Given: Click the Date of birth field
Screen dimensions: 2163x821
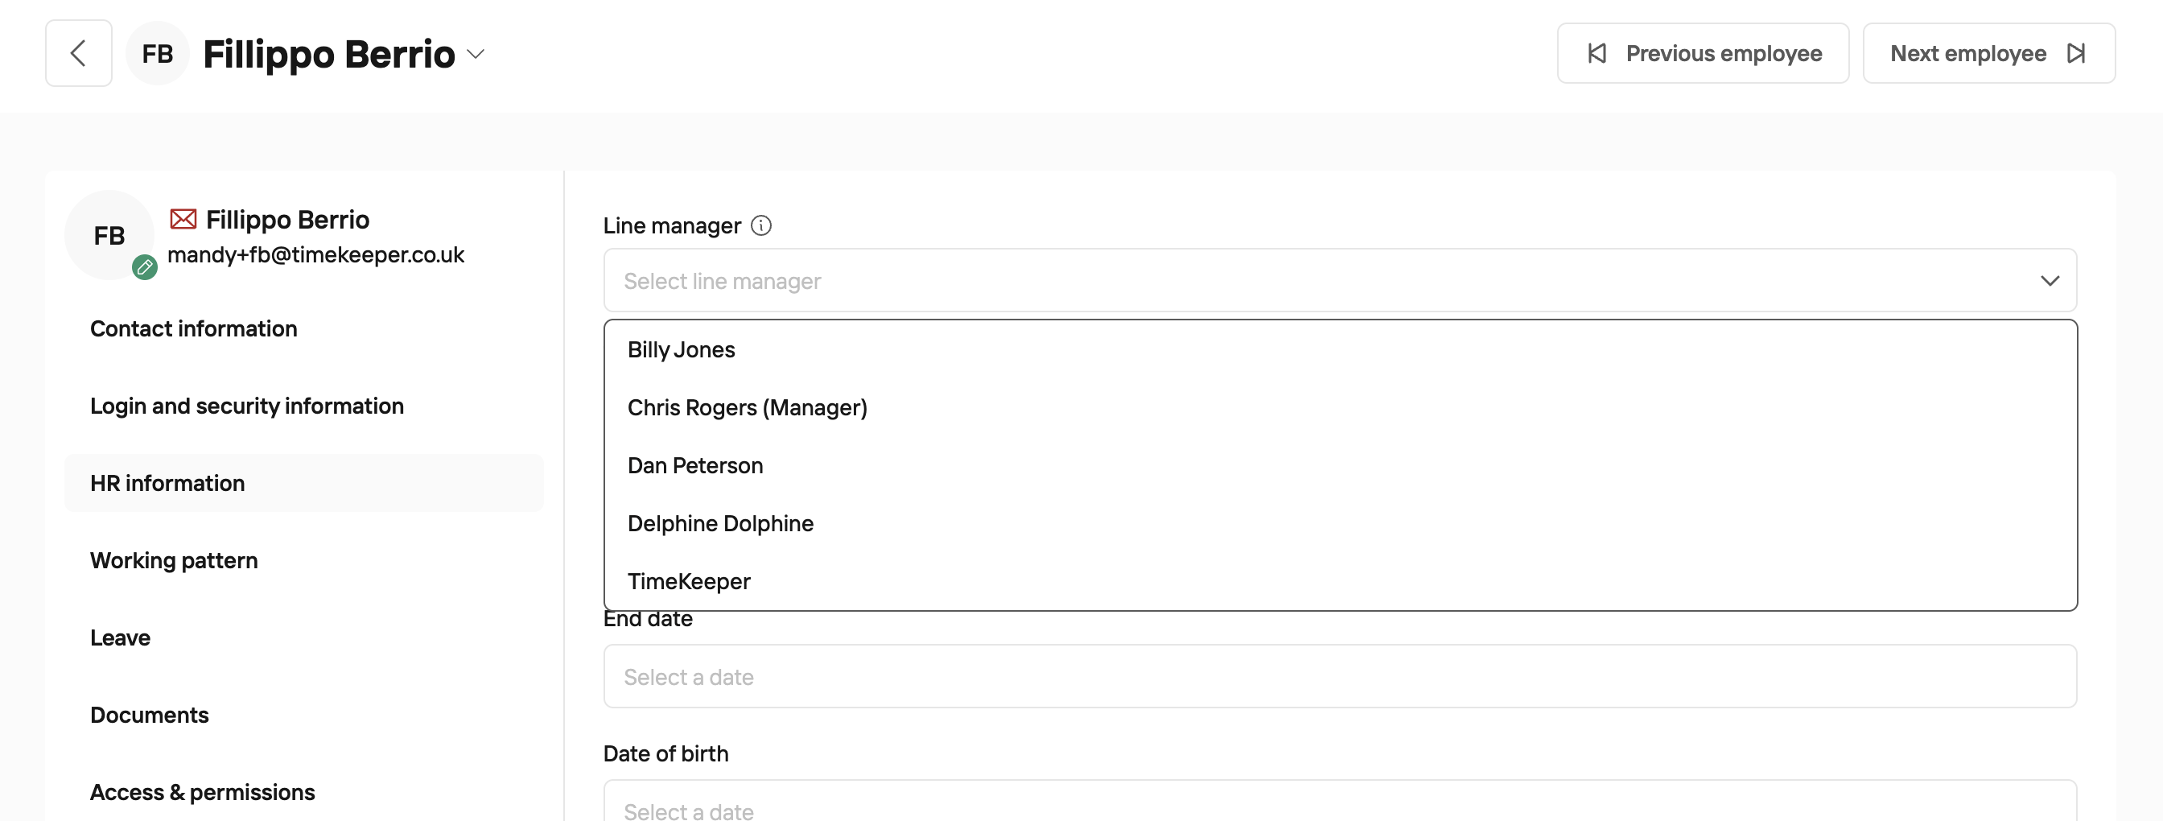Looking at the screenshot, I should (x=1339, y=801).
